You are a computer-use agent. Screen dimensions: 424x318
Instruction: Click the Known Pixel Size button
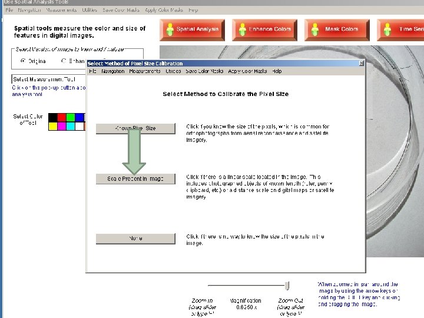pos(135,128)
